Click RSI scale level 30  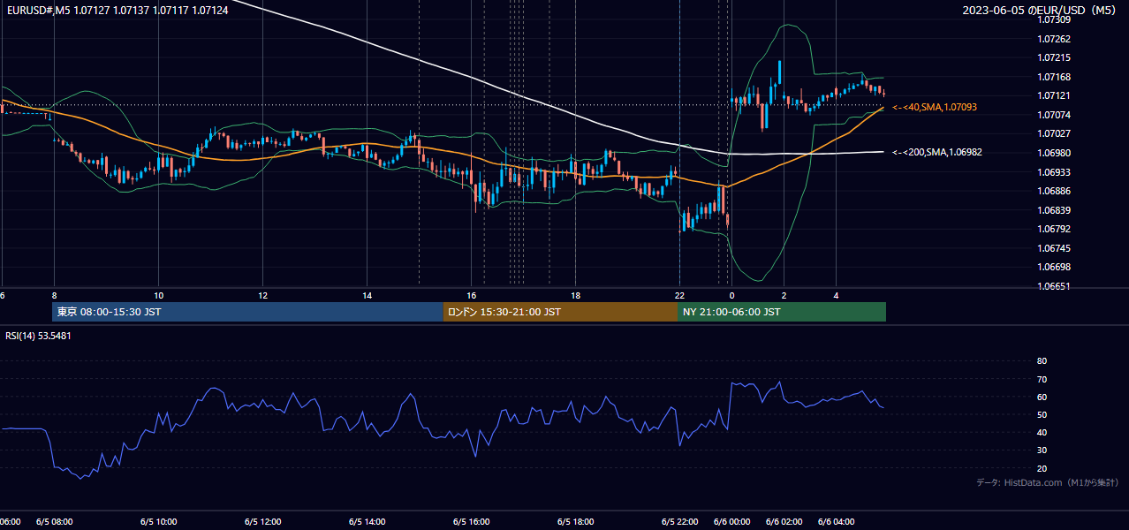click(1042, 450)
